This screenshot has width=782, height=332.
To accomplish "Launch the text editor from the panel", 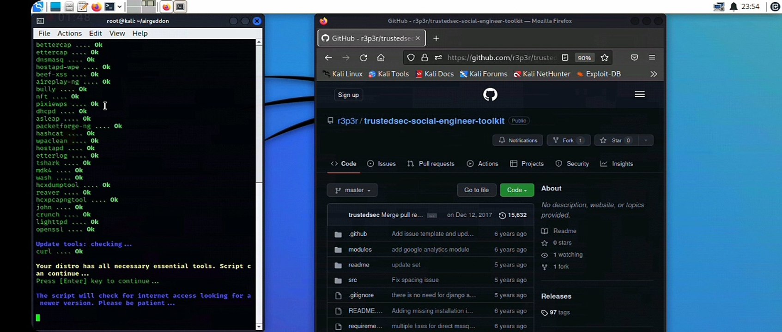I will [83, 6].
